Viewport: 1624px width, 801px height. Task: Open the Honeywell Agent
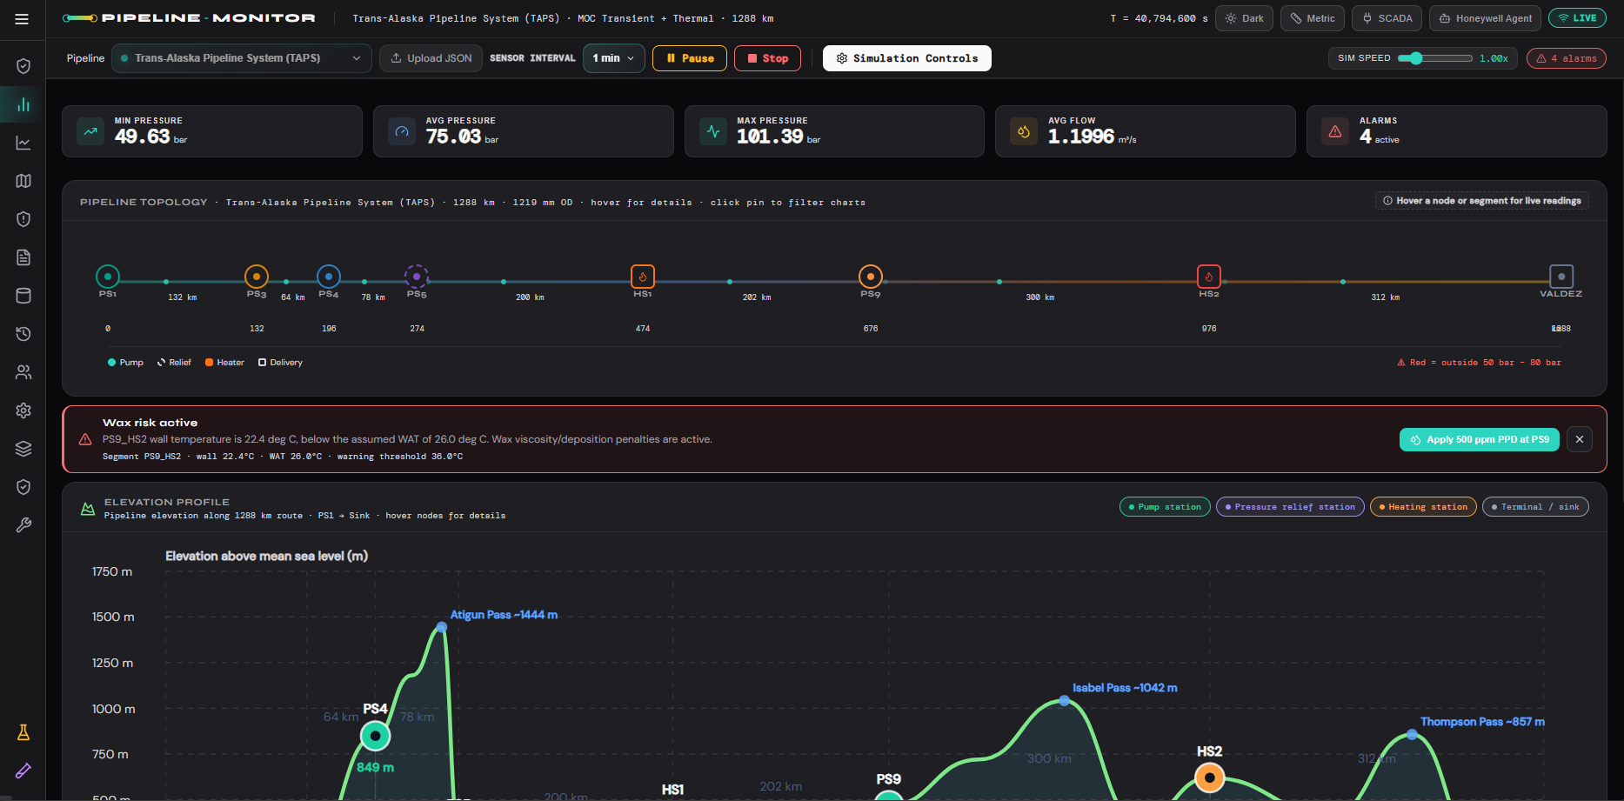coord(1486,18)
